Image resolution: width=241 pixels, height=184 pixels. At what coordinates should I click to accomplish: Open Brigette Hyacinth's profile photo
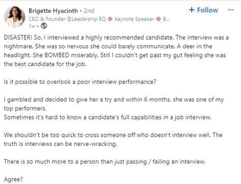point(15,17)
